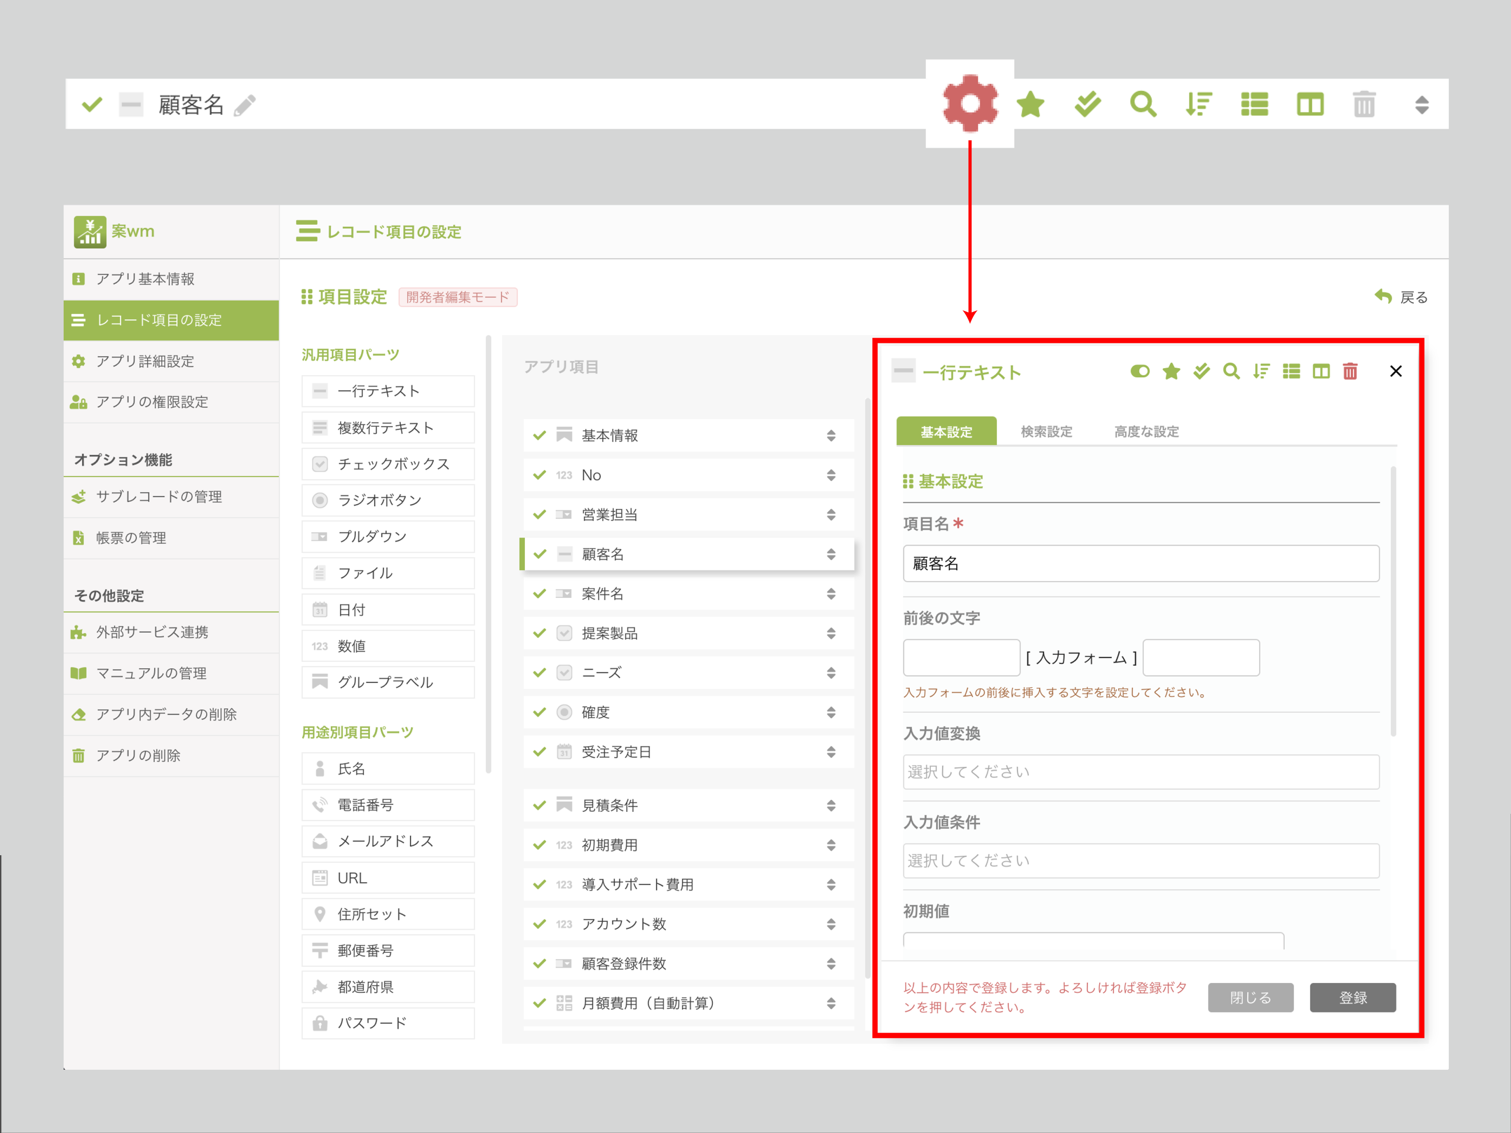Open レコード項目の設定 in sidebar
This screenshot has height=1133, width=1511.
pyautogui.click(x=171, y=320)
